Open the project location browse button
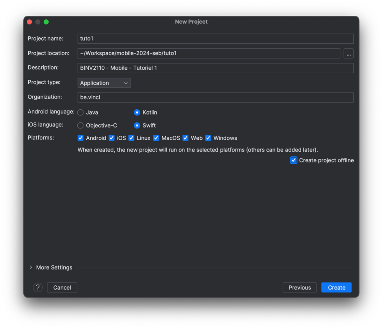 [x=348, y=54]
